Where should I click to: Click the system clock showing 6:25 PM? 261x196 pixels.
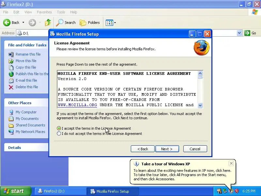[x=249, y=191]
